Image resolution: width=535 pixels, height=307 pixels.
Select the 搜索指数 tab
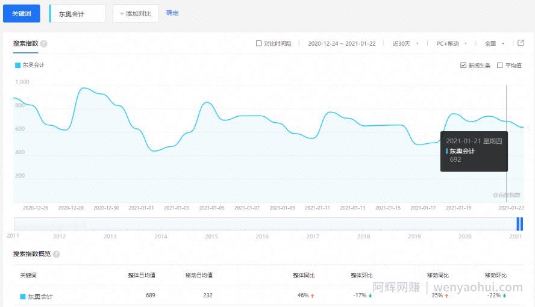(25, 43)
